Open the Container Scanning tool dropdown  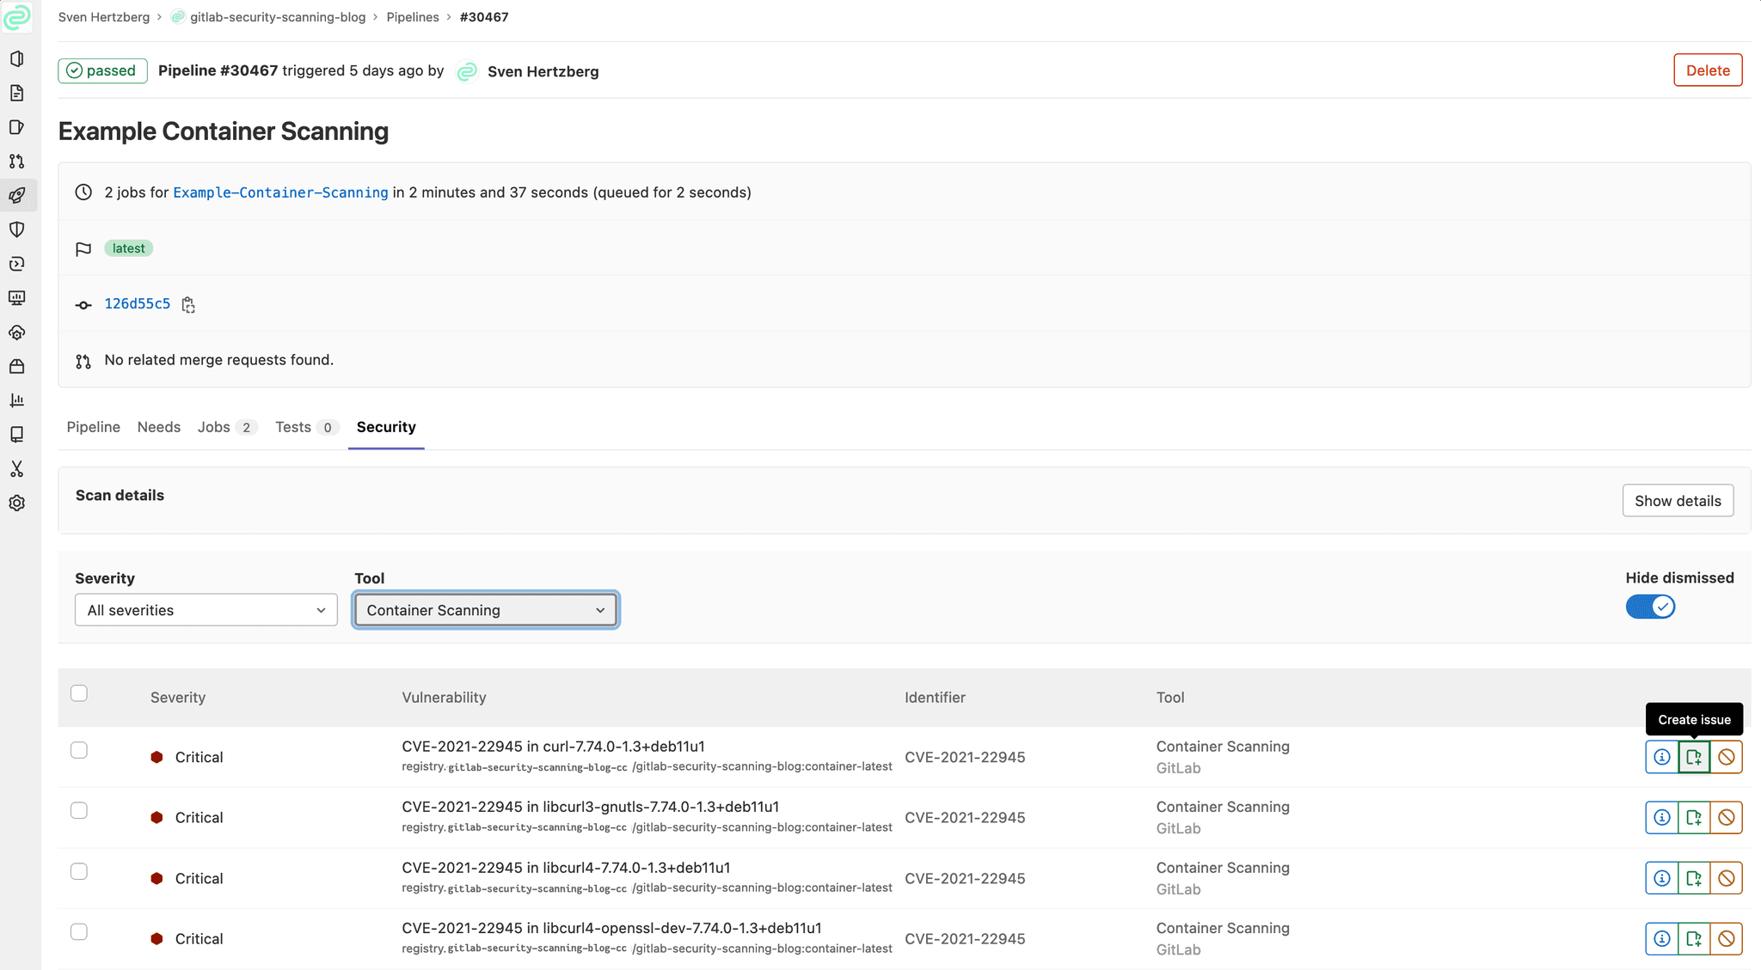(x=485, y=610)
